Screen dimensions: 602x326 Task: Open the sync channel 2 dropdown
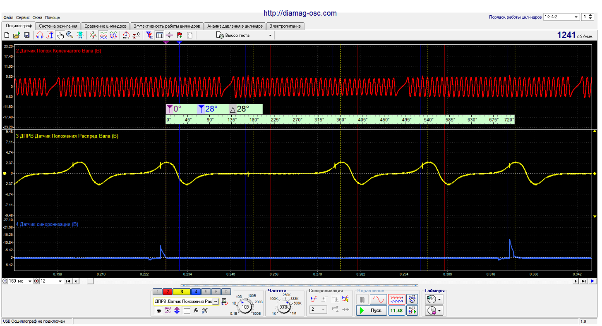pos(318,309)
